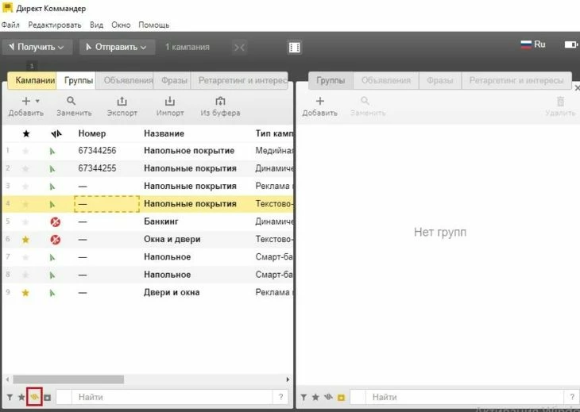Click Добавить plus icon in groups panel
580x412 pixels.
point(320,101)
